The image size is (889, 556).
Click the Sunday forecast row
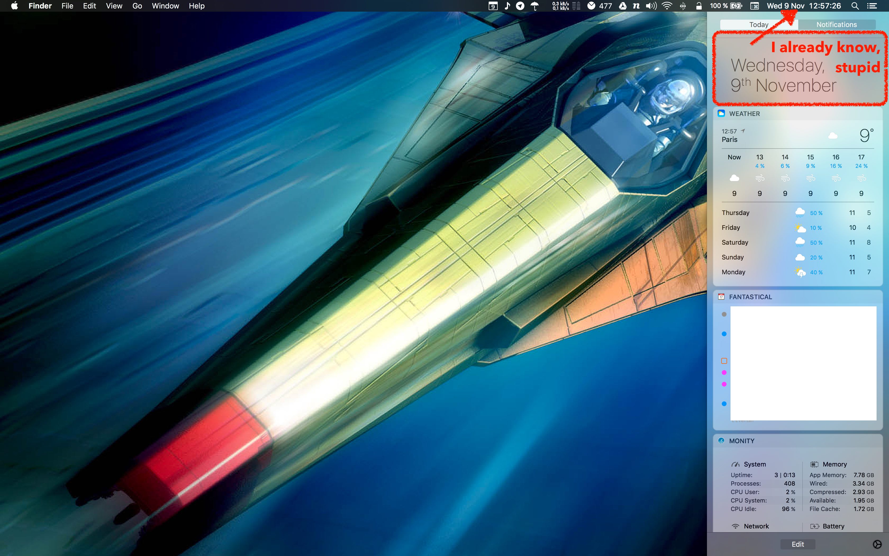(x=797, y=257)
